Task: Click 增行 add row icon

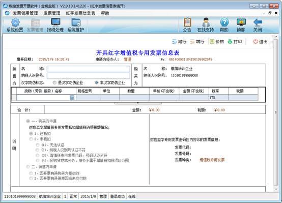Action: click(192, 42)
